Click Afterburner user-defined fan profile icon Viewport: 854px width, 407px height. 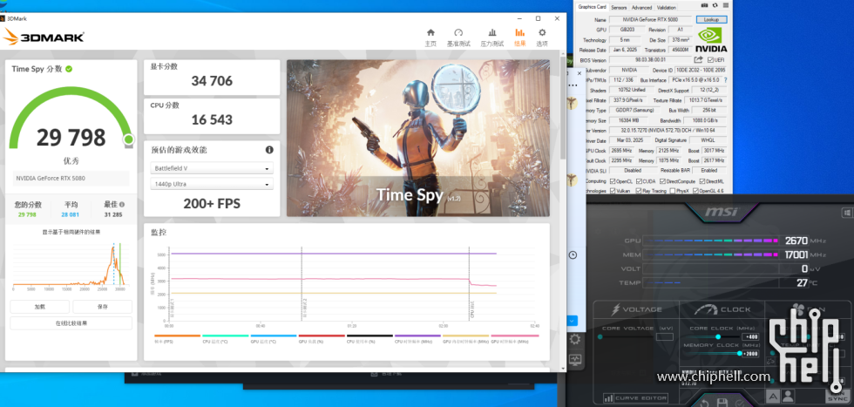coord(788,396)
